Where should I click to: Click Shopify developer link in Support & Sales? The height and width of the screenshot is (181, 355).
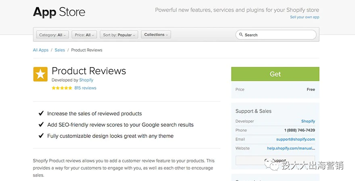pyautogui.click(x=308, y=121)
